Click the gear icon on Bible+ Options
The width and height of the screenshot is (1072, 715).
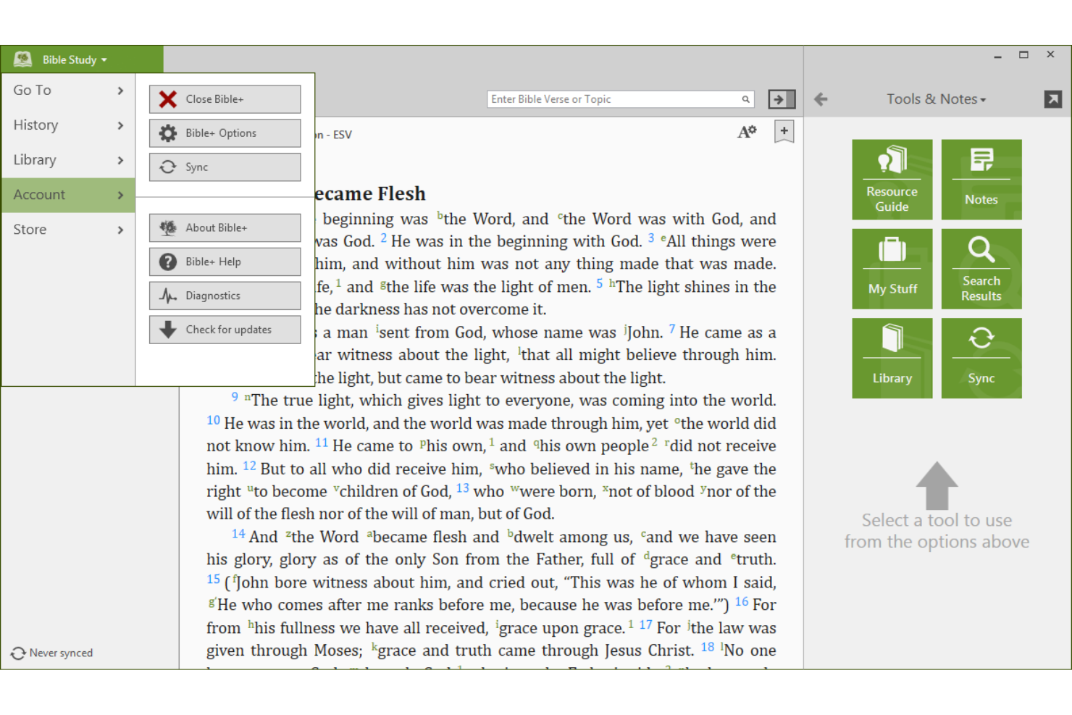(x=168, y=133)
